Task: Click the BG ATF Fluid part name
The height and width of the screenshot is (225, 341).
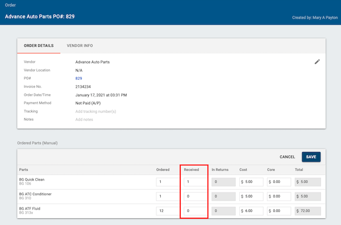Action: coord(30,208)
